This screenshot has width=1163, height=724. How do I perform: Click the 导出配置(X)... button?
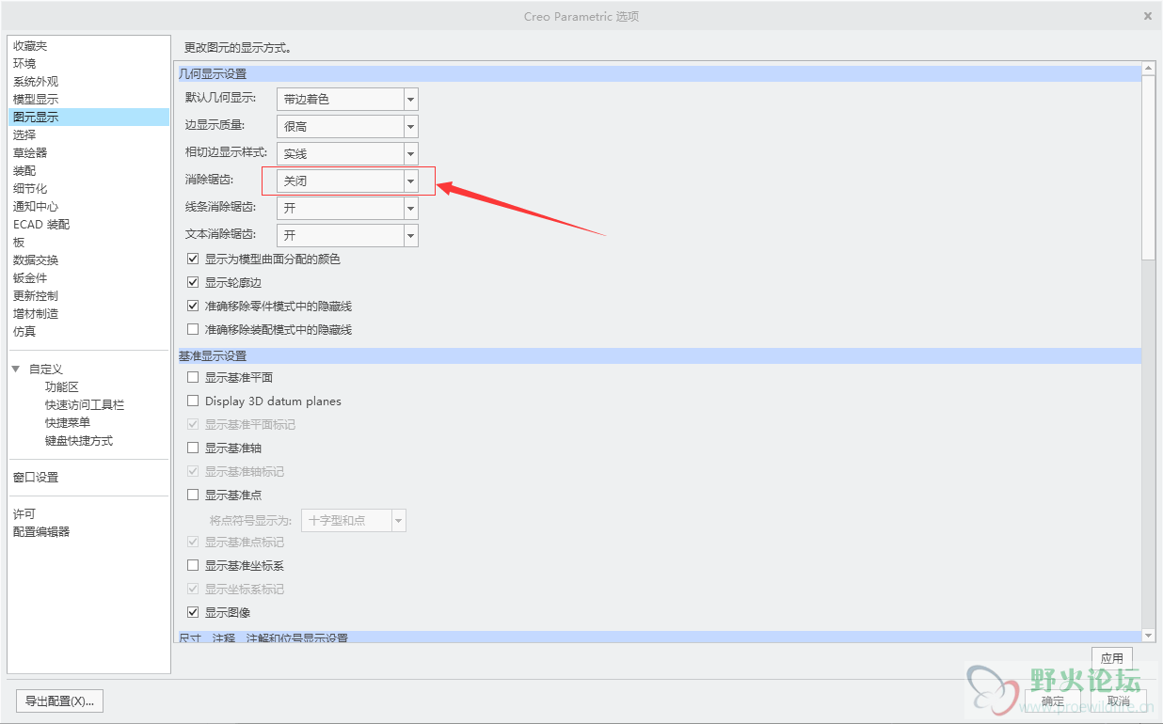[x=60, y=701]
